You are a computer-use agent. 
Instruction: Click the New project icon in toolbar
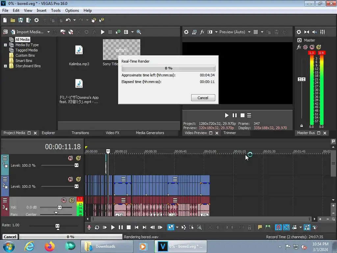5,20
